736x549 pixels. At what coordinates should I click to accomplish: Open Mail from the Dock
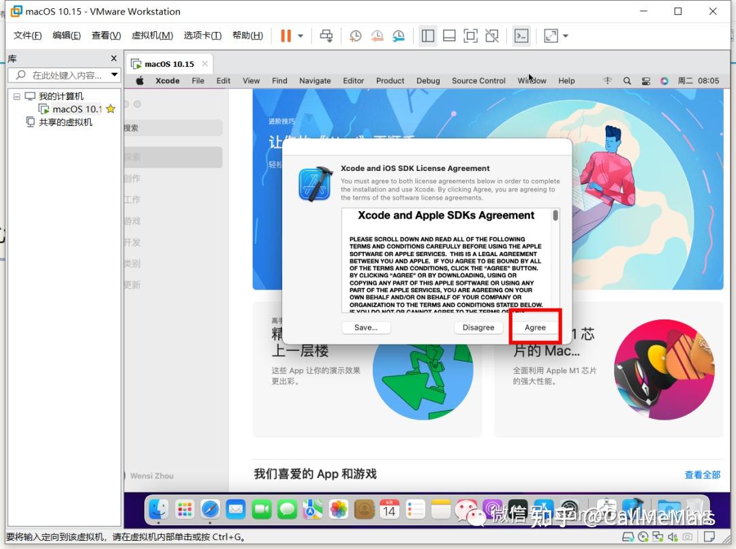coord(236,509)
